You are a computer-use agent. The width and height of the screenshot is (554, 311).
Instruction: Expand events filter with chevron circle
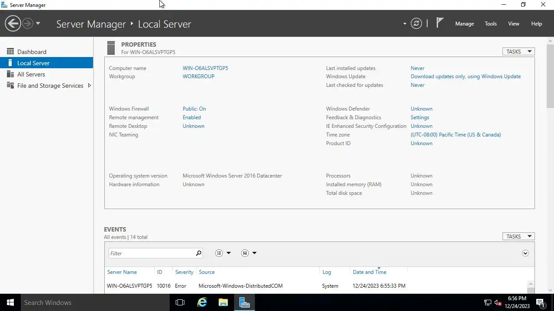pyautogui.click(x=525, y=253)
